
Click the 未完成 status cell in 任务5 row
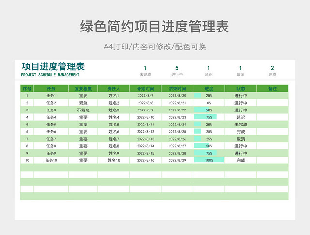click(241, 125)
